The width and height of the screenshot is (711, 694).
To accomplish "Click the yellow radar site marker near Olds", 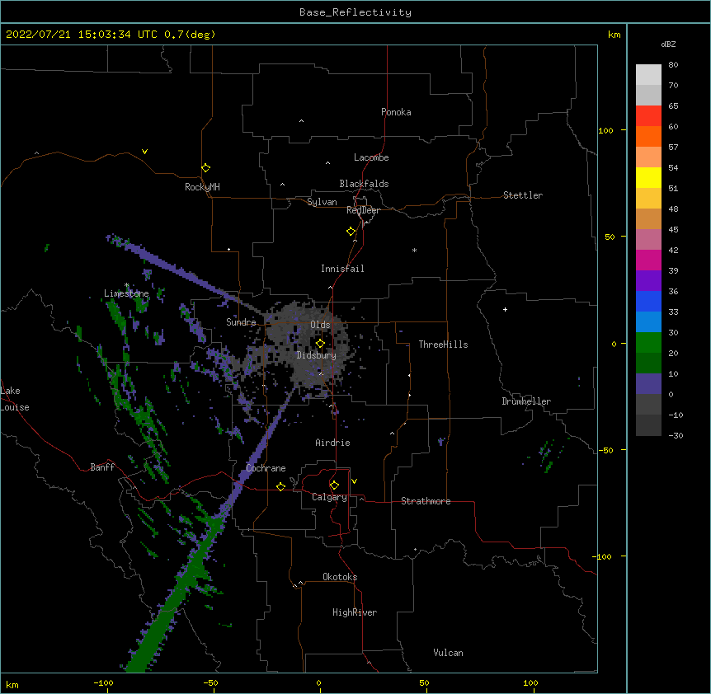I will [x=320, y=344].
